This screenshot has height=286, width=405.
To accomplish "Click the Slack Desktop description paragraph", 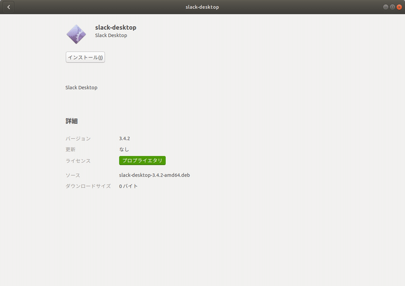I will 82,87.
